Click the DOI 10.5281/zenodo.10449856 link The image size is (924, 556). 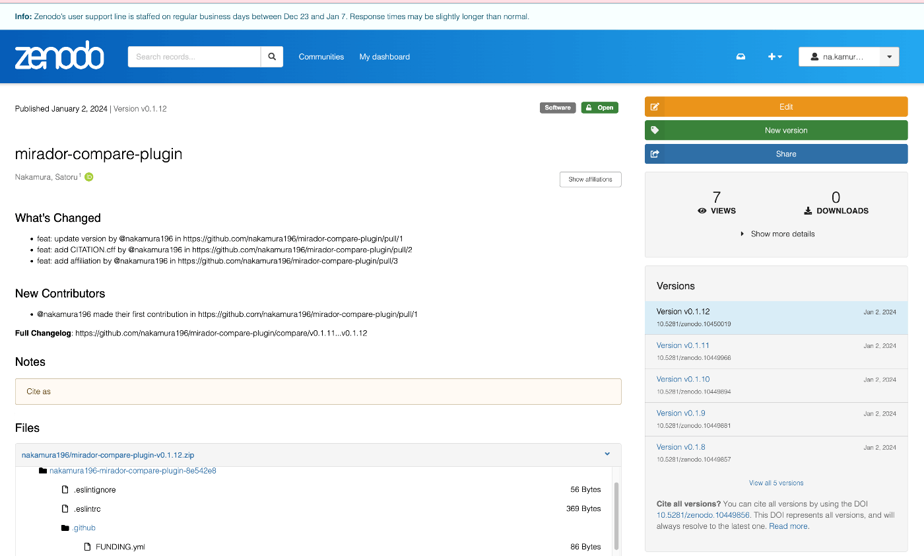(703, 515)
